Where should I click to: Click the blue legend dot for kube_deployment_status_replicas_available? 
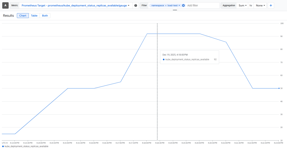click(x=3, y=146)
